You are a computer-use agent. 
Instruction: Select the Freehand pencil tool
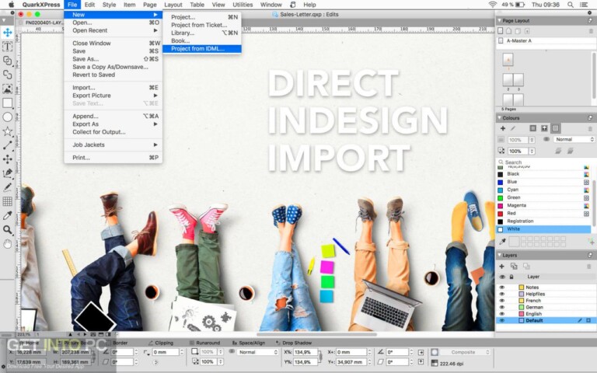pos(7,187)
